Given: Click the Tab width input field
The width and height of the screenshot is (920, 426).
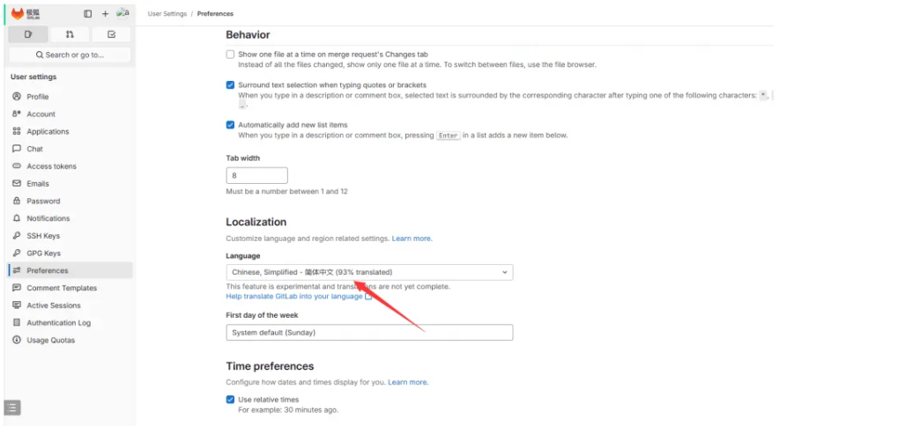Looking at the screenshot, I should 257,175.
